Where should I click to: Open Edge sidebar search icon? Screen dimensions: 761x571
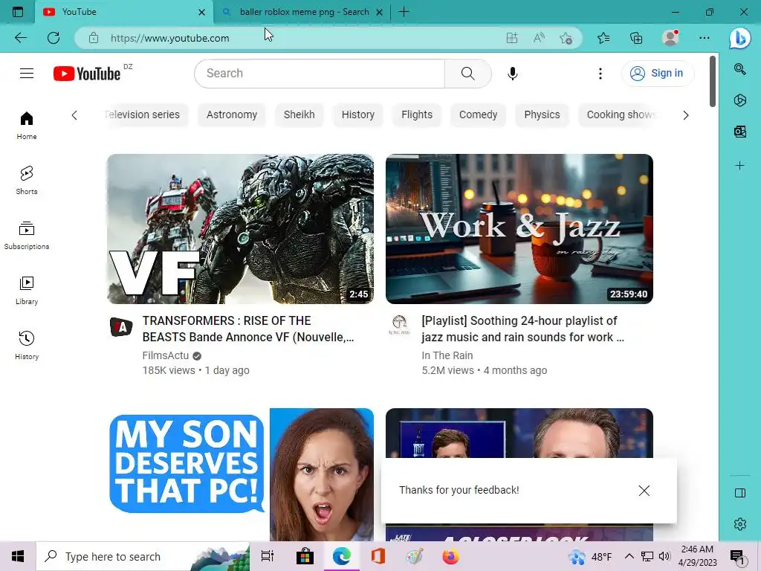(739, 69)
